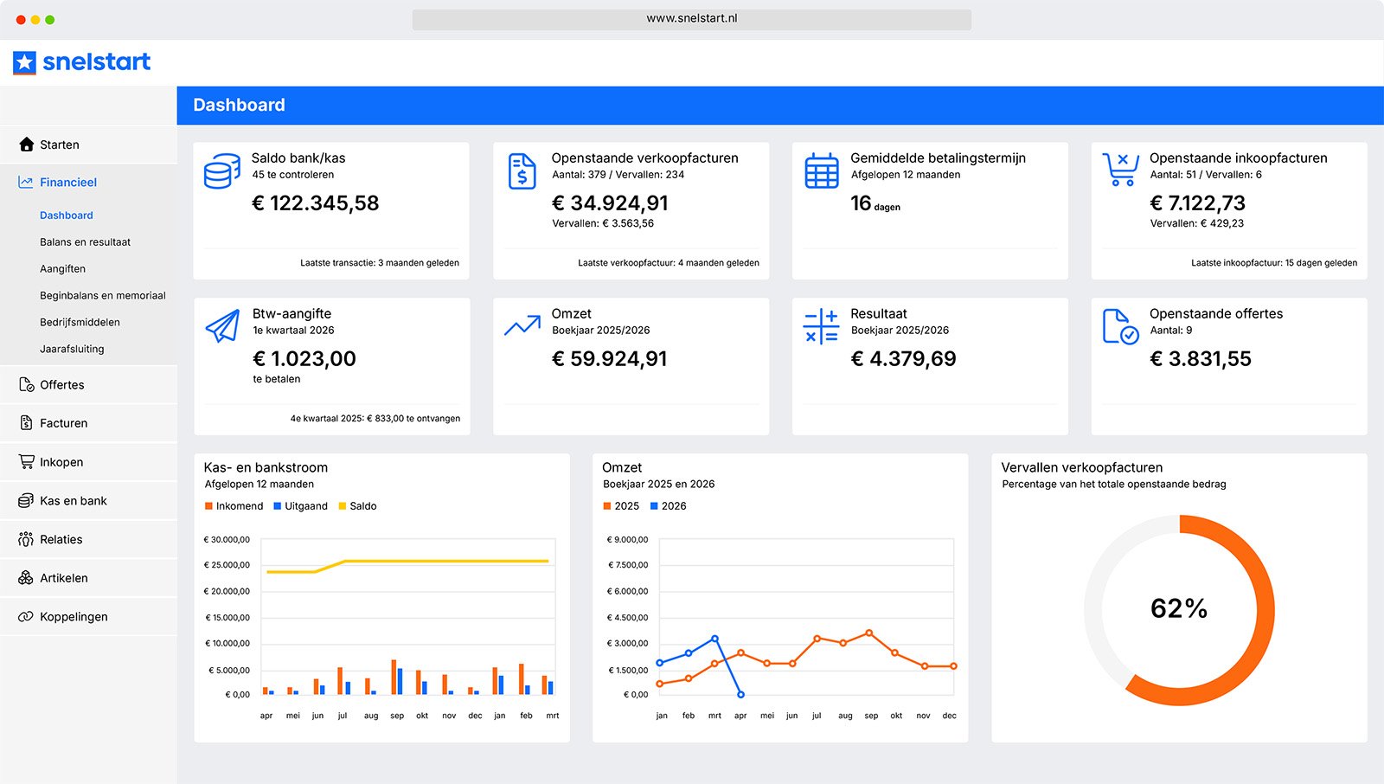Toggle the Inkomend legend series

(234, 506)
